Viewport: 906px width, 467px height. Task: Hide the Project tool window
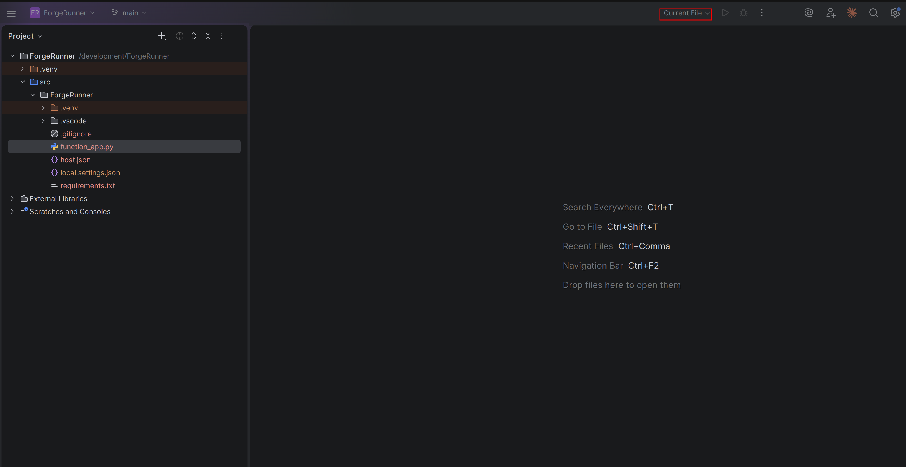click(236, 36)
